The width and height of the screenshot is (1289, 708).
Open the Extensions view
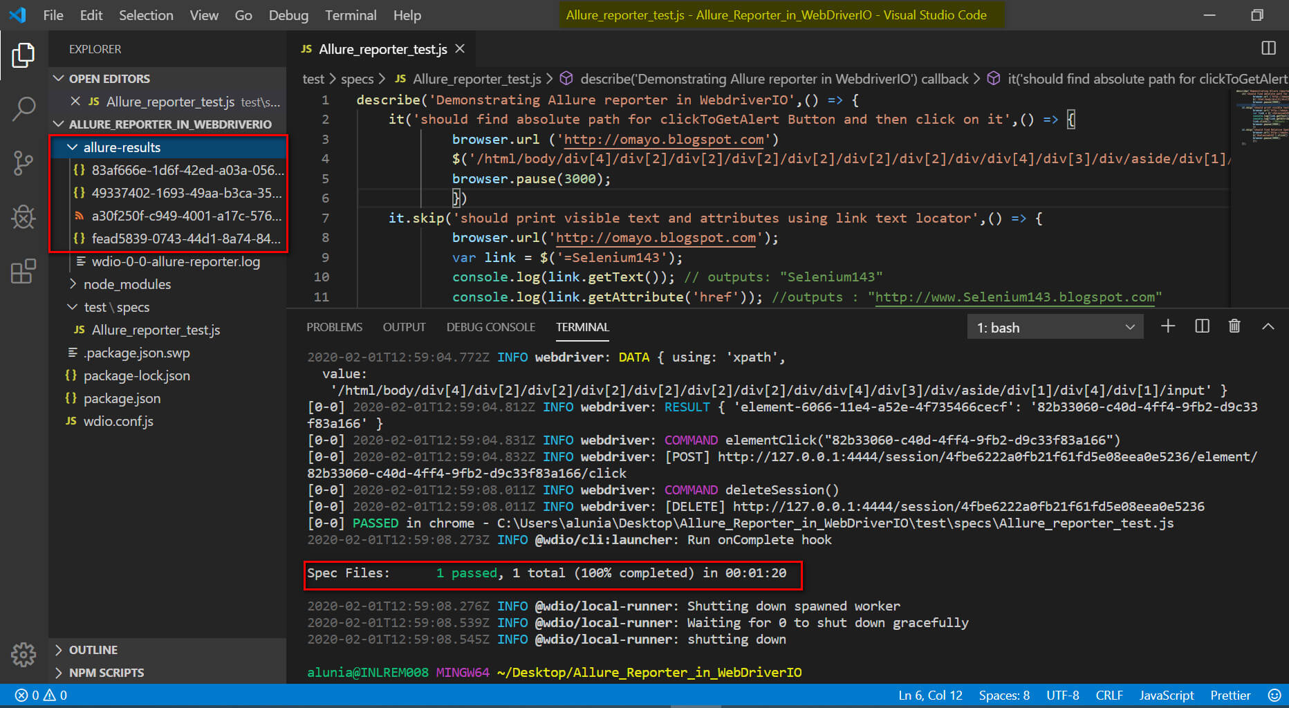(24, 271)
